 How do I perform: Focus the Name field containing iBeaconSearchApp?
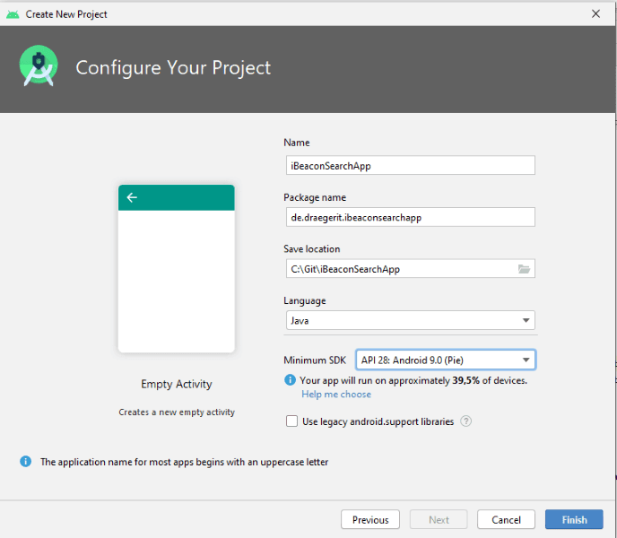409,165
